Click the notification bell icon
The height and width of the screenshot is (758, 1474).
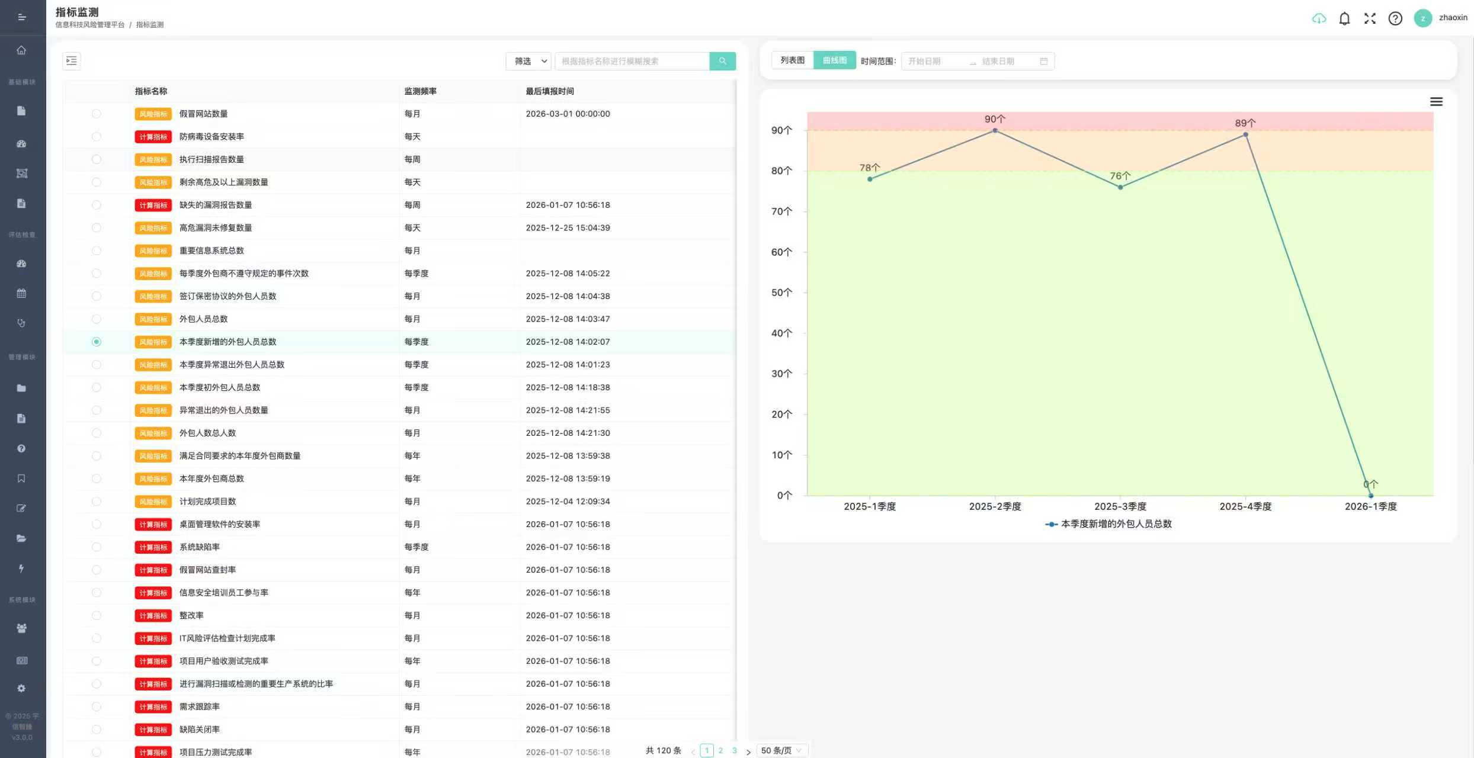[1344, 18]
